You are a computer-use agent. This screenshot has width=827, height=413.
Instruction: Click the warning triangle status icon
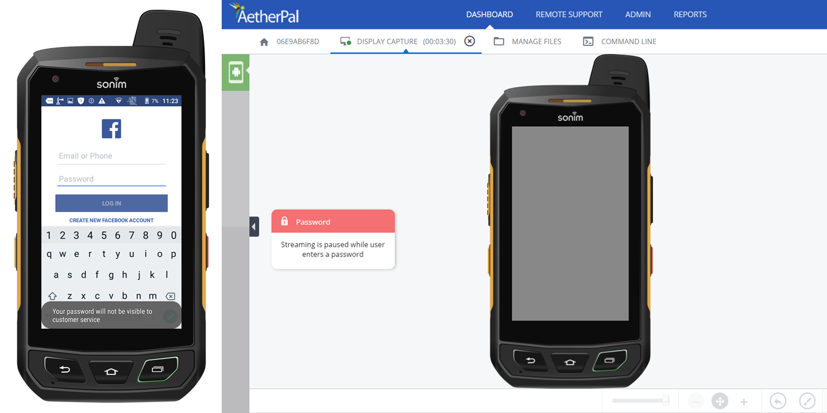tap(102, 101)
